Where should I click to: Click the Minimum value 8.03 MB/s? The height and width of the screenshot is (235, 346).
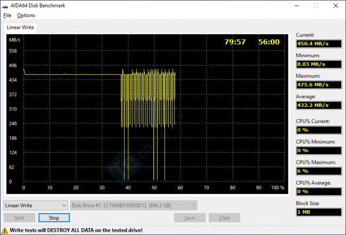319,64
